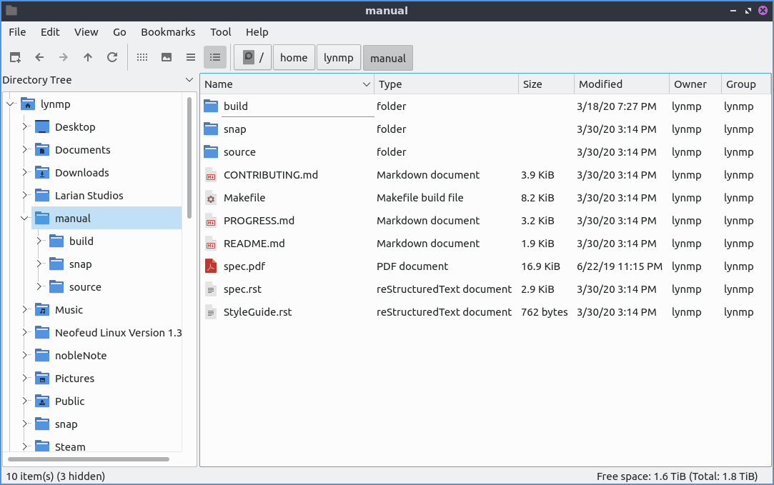Switch to compact list view mode
The image size is (774, 485).
(x=191, y=58)
